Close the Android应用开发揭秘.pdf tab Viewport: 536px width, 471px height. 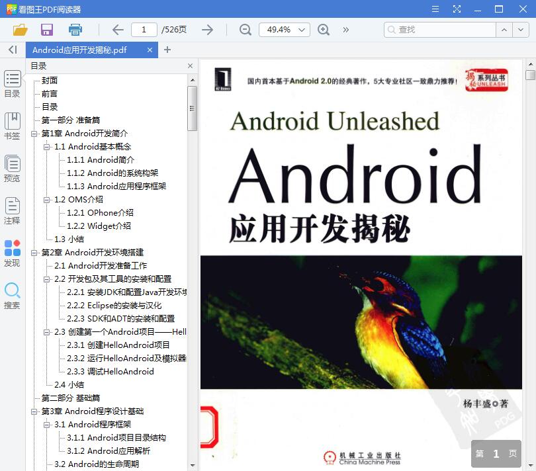coord(150,50)
